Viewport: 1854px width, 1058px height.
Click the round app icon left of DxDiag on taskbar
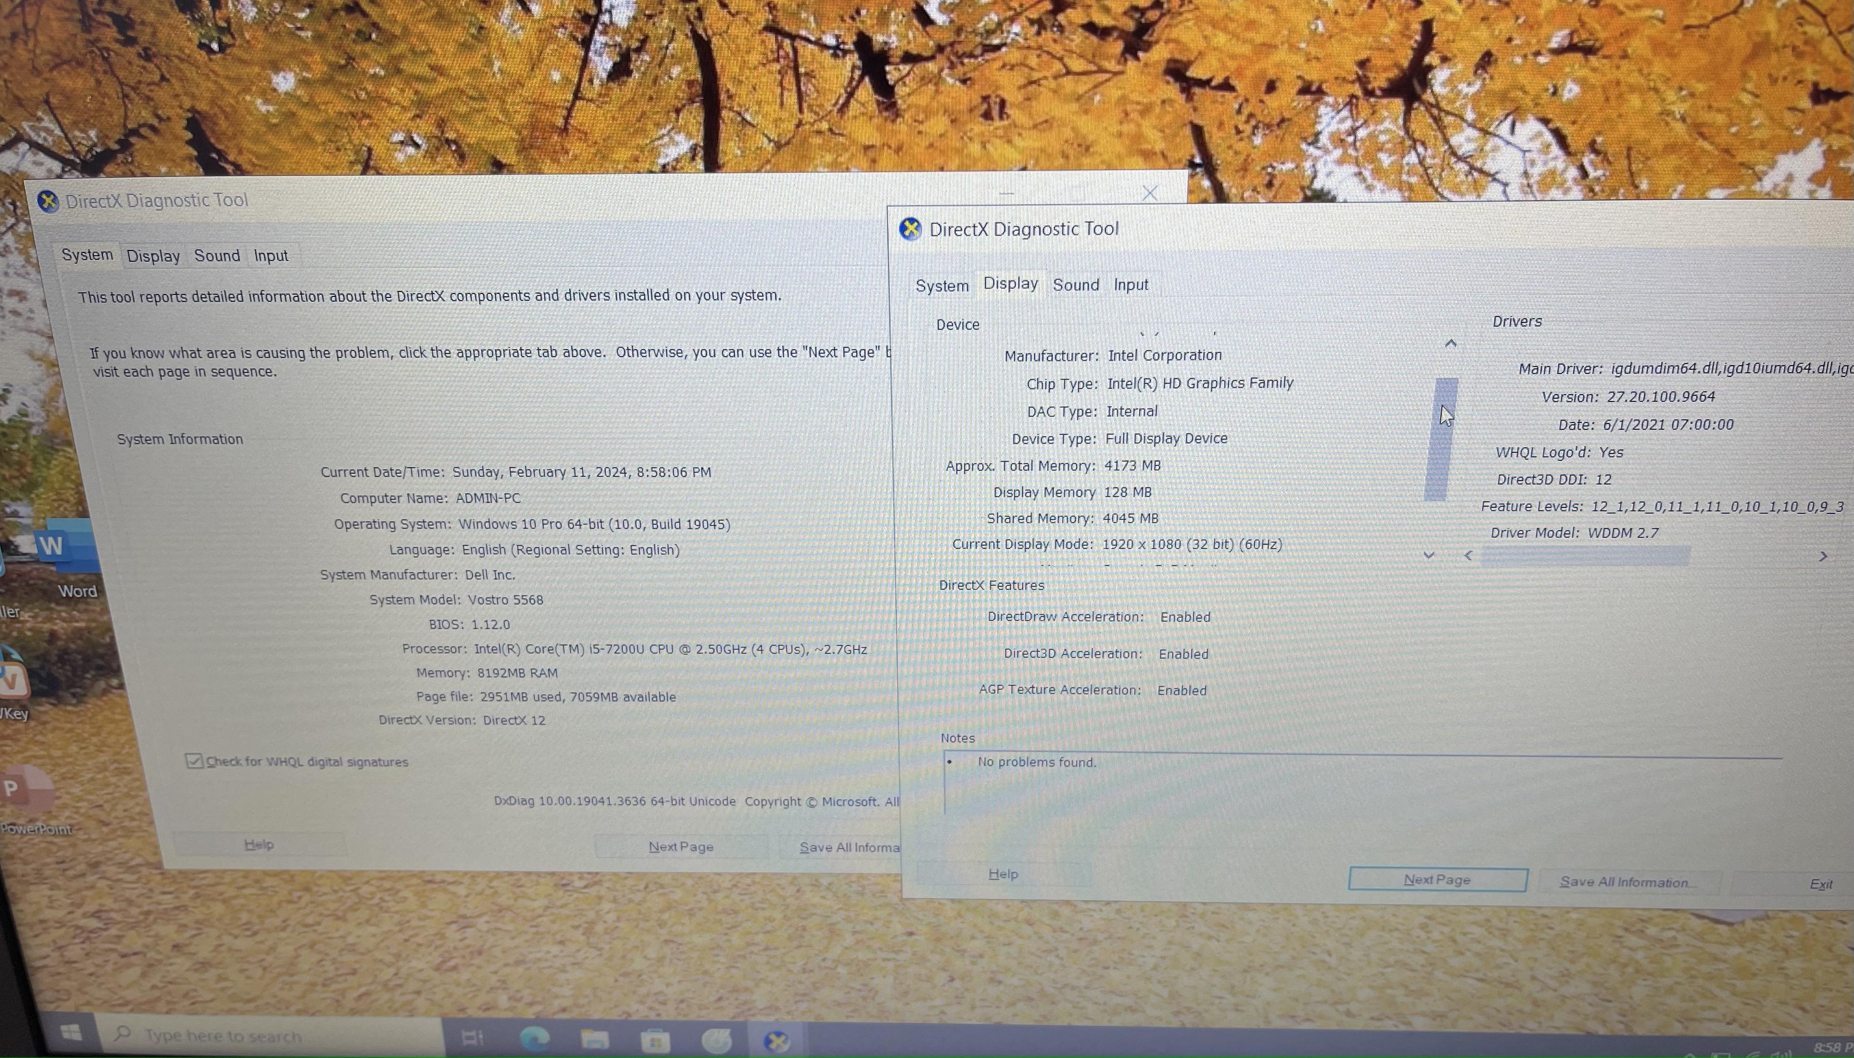pos(716,1041)
